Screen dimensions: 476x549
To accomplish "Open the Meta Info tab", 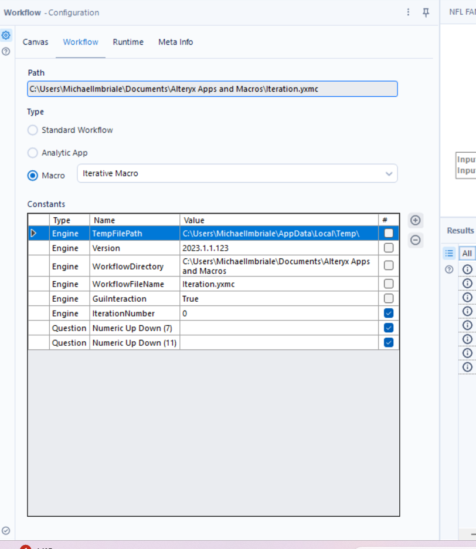I will (175, 42).
